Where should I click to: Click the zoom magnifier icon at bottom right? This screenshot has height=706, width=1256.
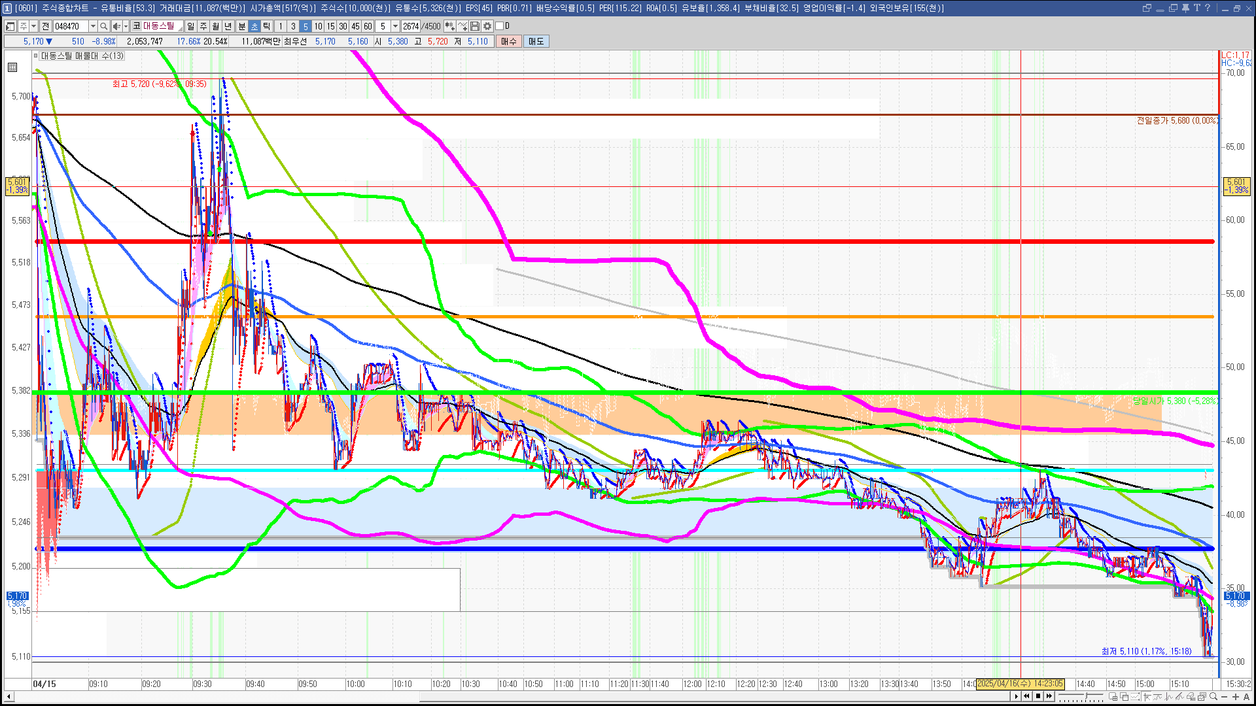(1213, 697)
